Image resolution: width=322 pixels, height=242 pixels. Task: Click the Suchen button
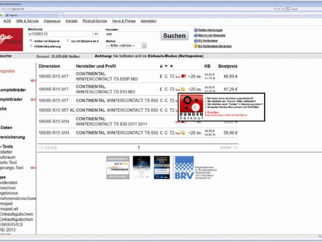pyautogui.click(x=174, y=35)
